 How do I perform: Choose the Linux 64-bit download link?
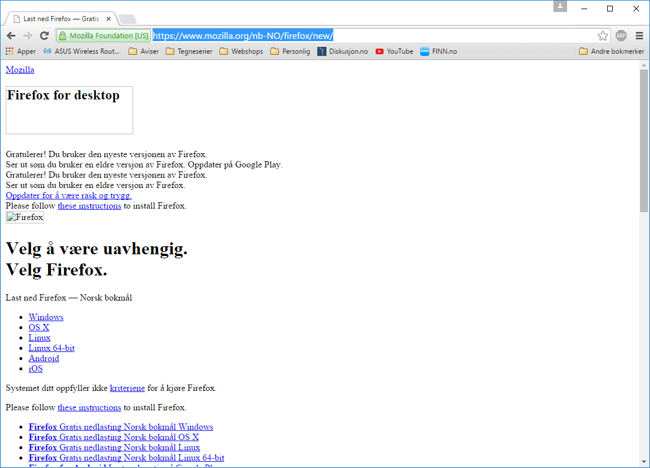coord(52,348)
